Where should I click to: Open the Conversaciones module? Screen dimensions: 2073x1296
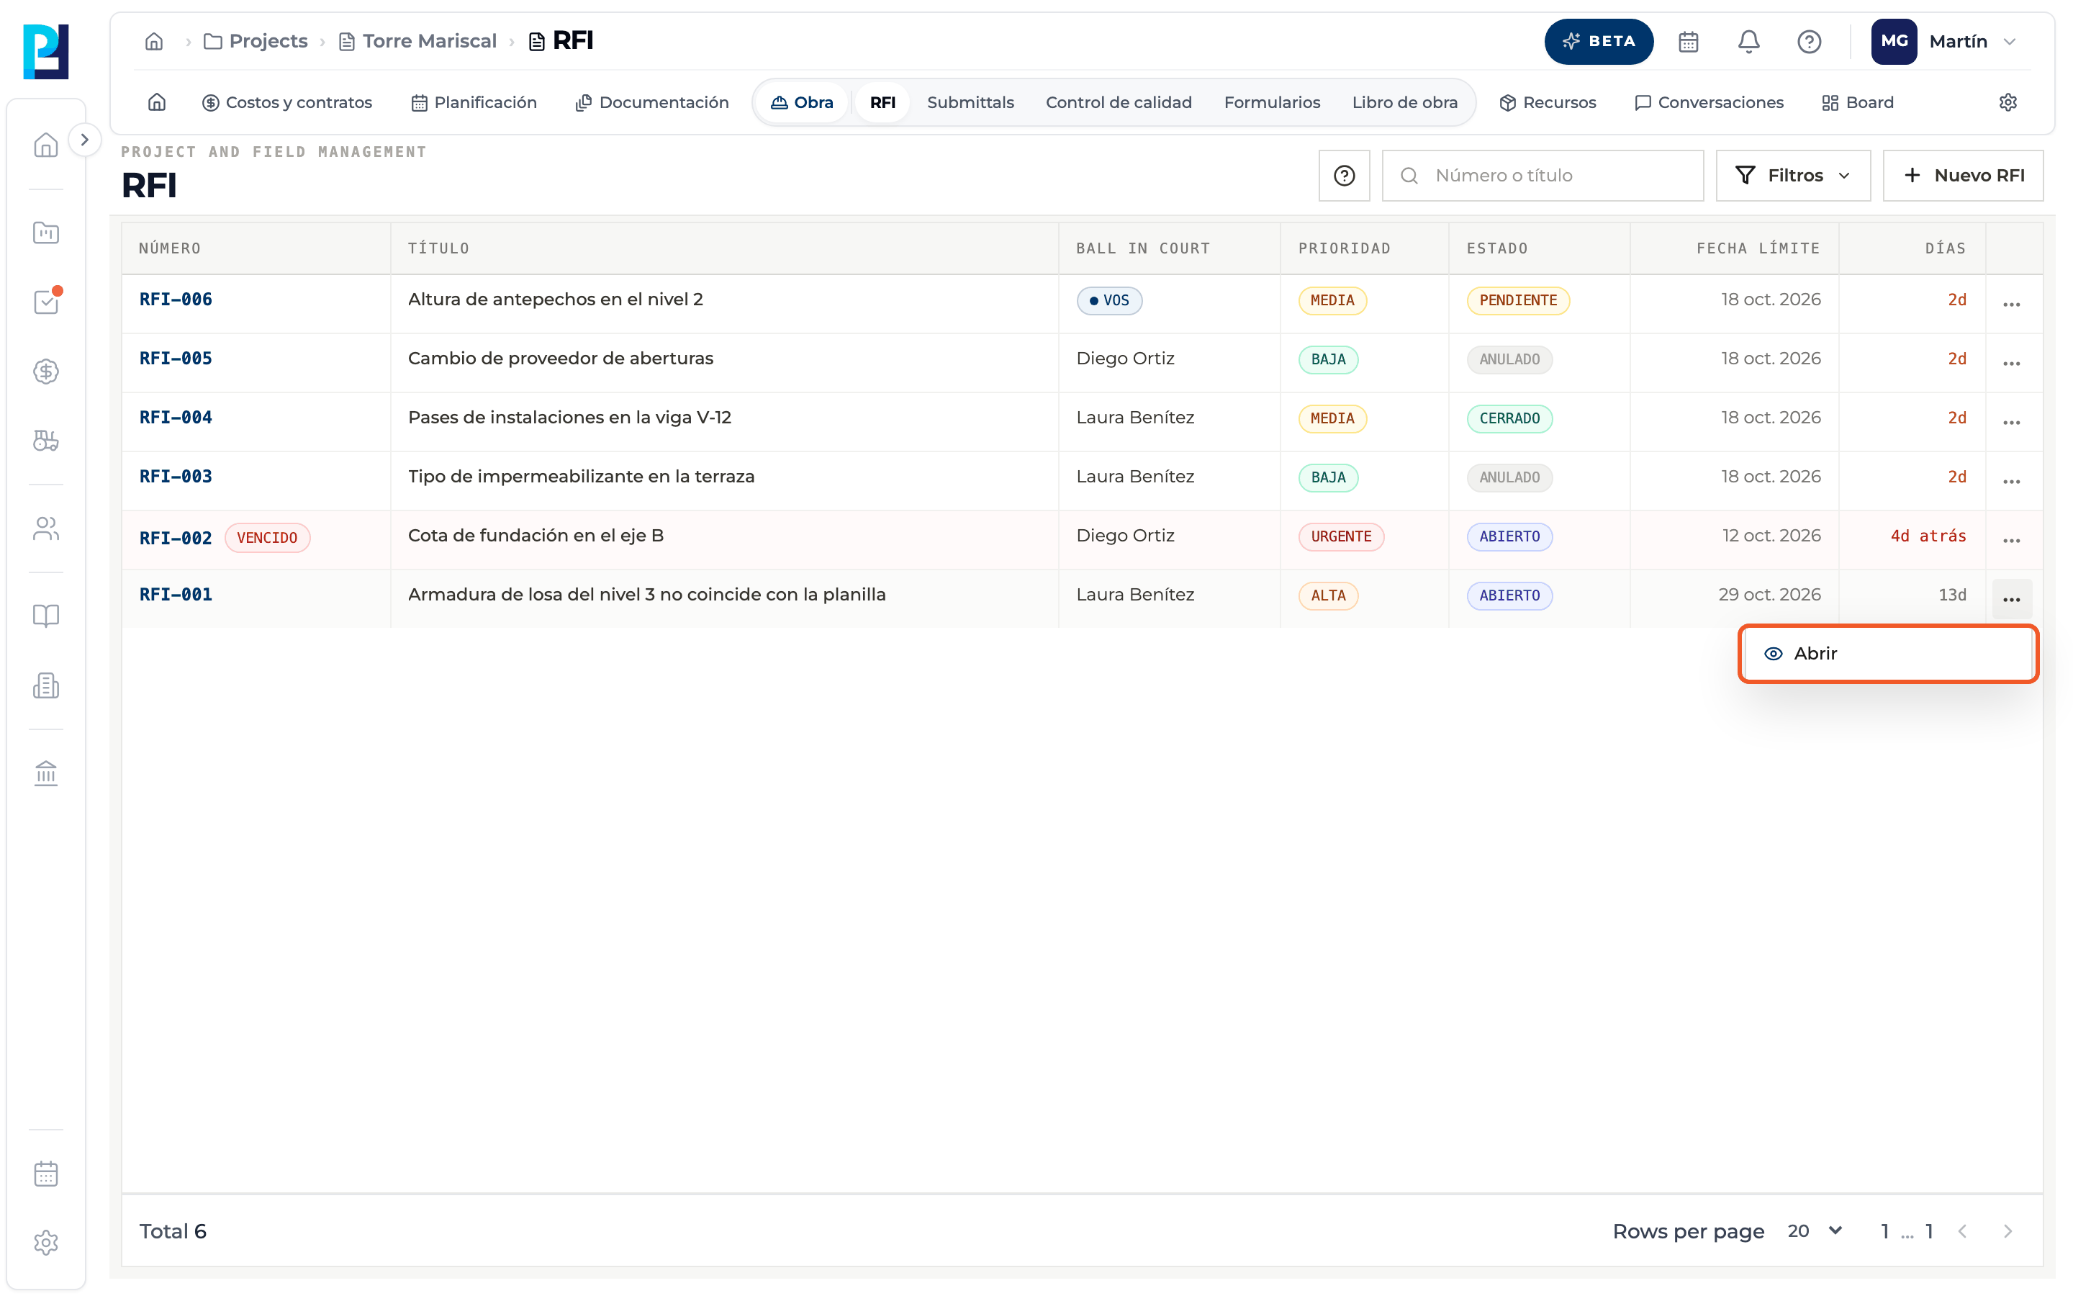point(1709,102)
